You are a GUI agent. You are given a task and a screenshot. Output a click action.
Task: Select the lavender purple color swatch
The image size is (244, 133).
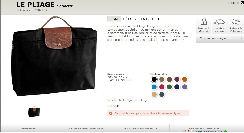pos(184,87)
